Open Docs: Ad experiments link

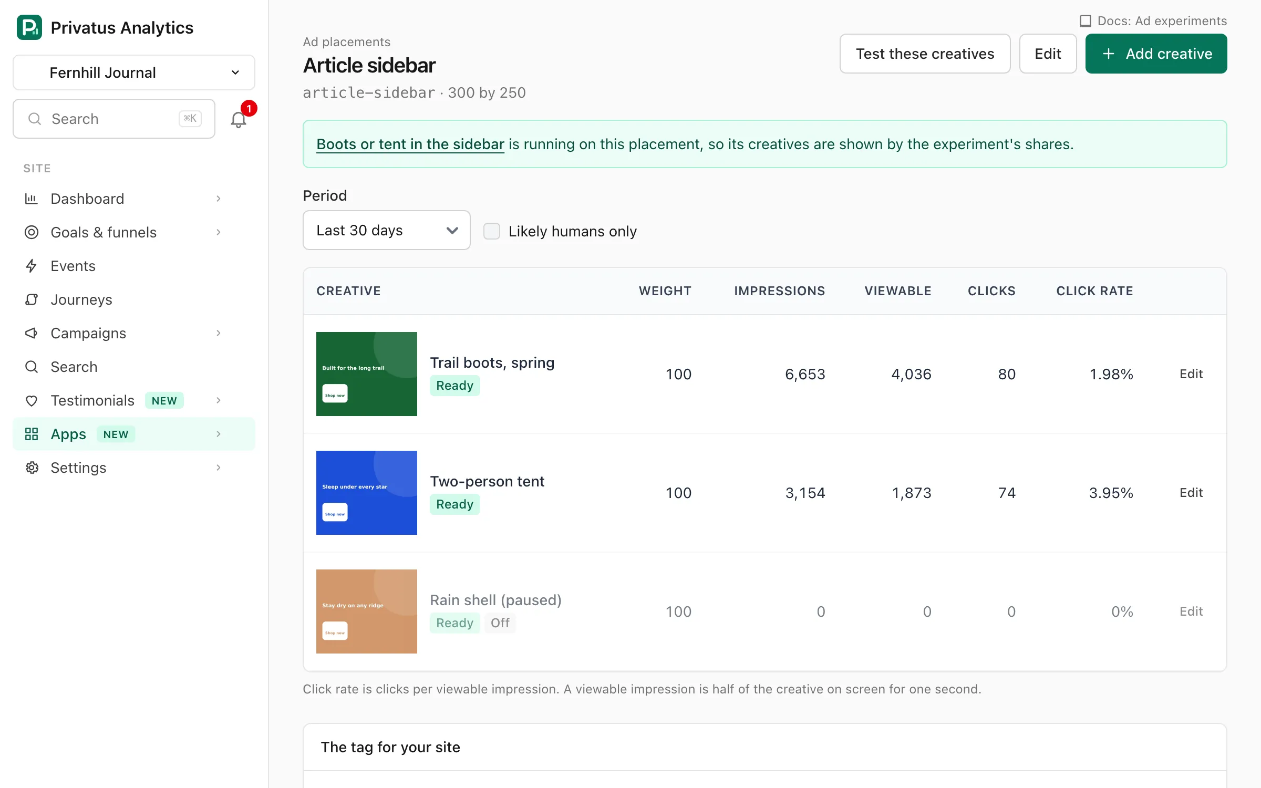(x=1153, y=21)
